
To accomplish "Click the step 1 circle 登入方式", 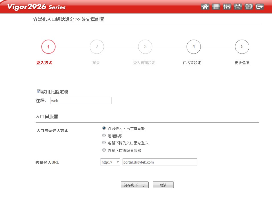I will coord(48,47).
